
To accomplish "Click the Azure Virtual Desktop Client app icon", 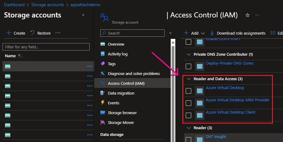I will tap(200, 115).
